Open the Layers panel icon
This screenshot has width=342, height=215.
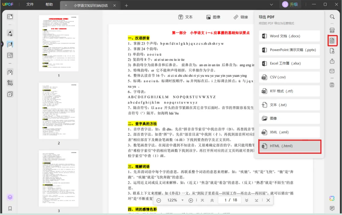[x=10, y=197]
